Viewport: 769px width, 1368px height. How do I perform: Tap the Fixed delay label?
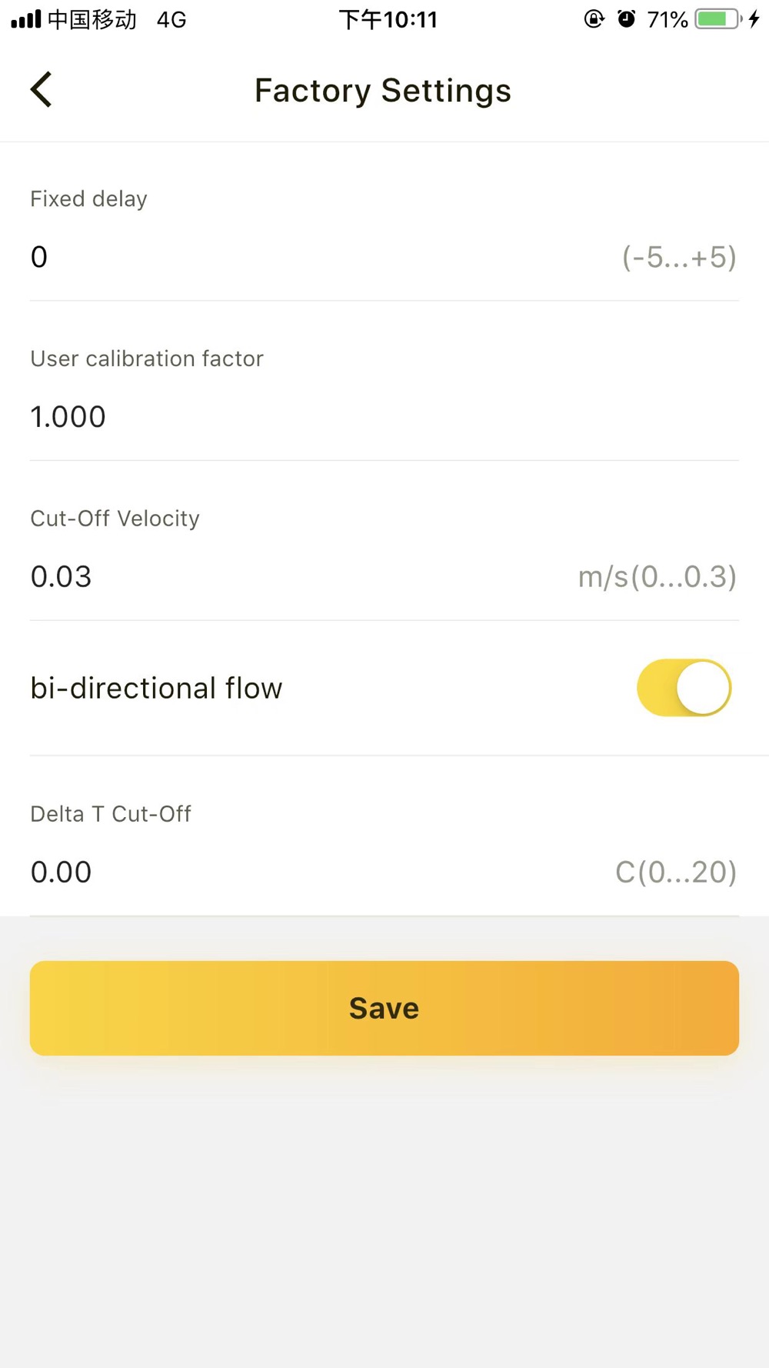[88, 199]
